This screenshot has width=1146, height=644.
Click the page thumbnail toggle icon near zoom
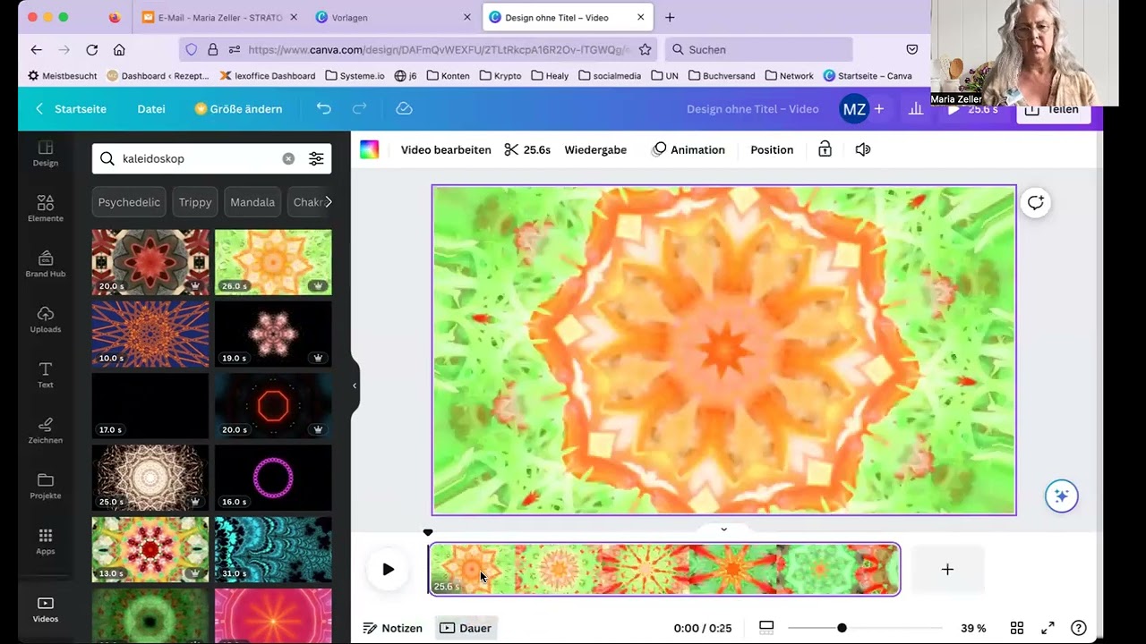[x=766, y=627]
